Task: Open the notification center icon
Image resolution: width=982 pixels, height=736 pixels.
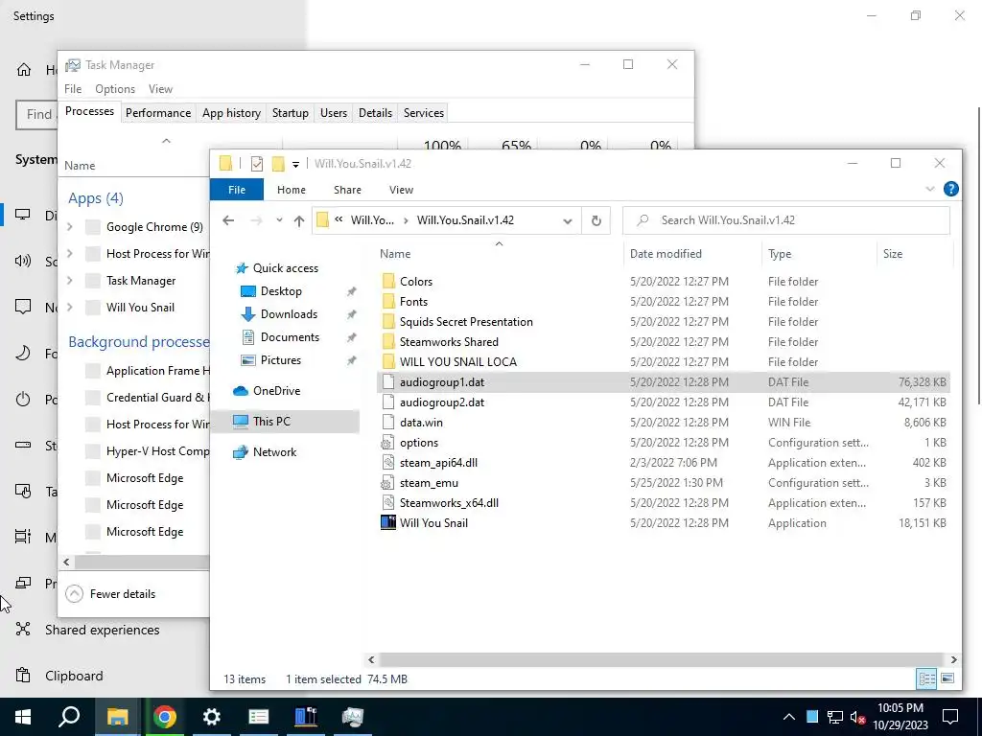Action: tap(950, 717)
